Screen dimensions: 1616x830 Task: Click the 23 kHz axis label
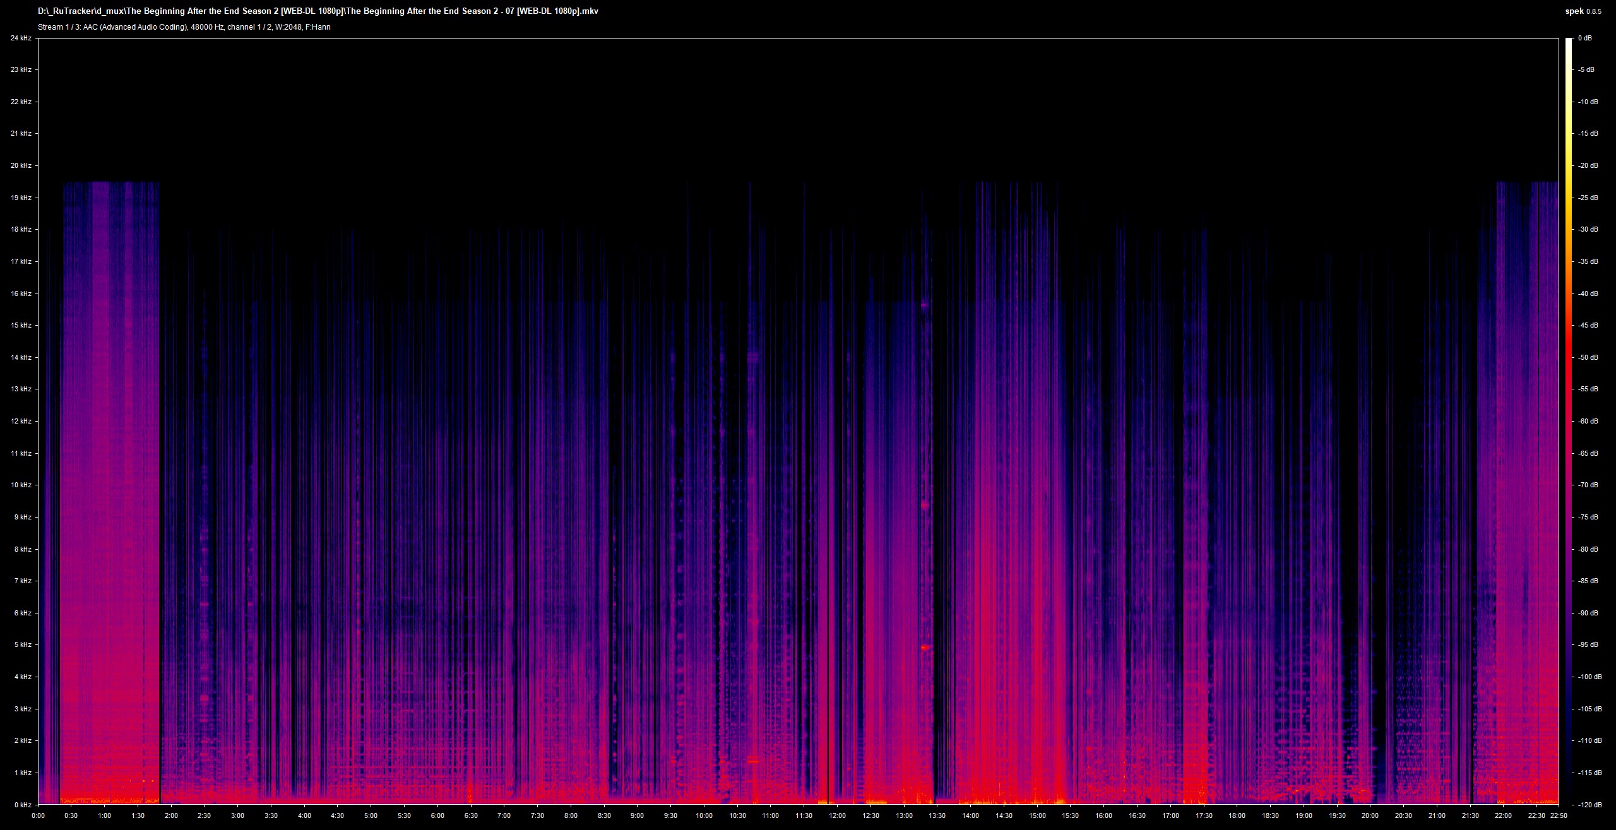pyautogui.click(x=21, y=70)
